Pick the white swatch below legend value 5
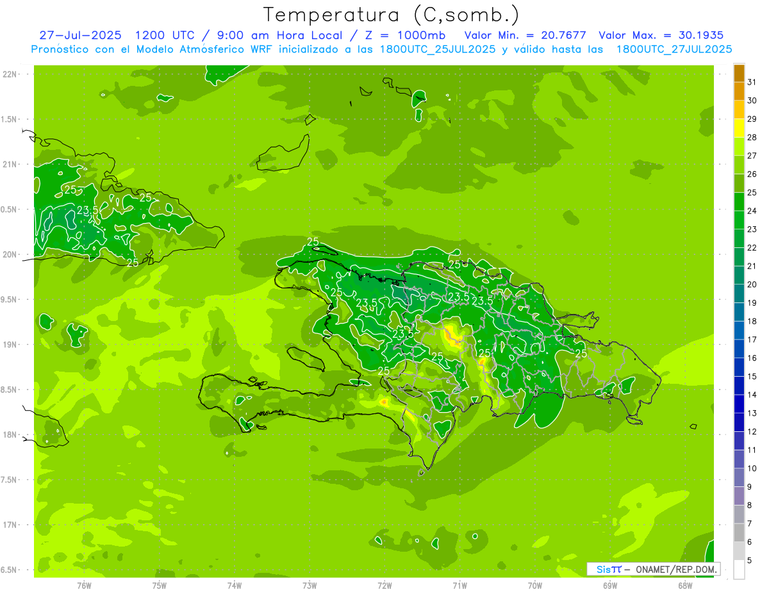This screenshot has width=769, height=594. [739, 570]
